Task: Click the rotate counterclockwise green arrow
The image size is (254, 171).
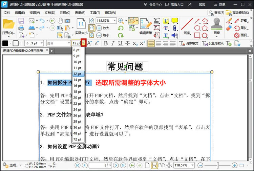Action: pyautogui.click(x=121, y=28)
